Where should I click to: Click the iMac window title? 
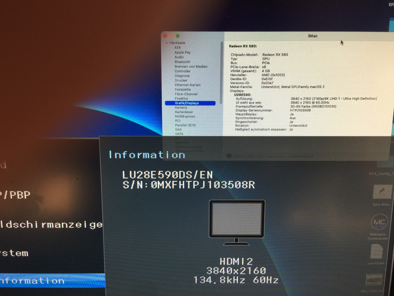tap(313, 36)
